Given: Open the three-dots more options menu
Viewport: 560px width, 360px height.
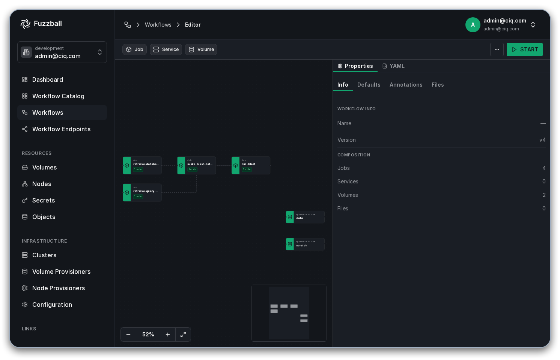Looking at the screenshot, I should coord(497,49).
